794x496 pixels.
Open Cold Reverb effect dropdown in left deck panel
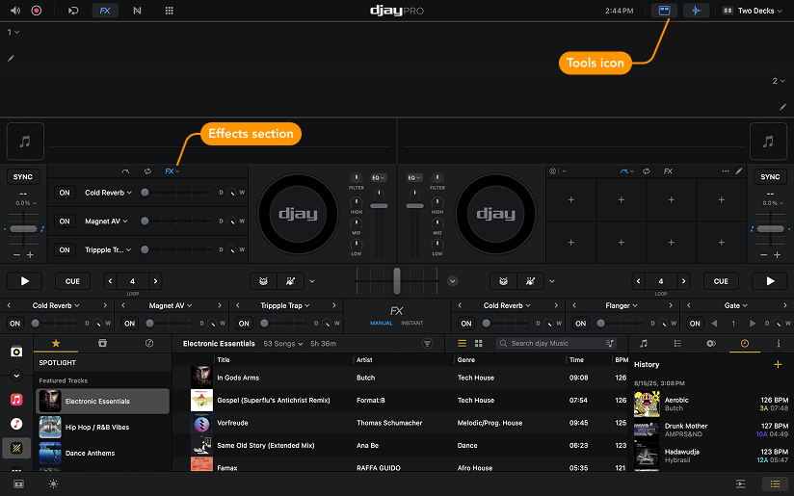(x=108, y=193)
